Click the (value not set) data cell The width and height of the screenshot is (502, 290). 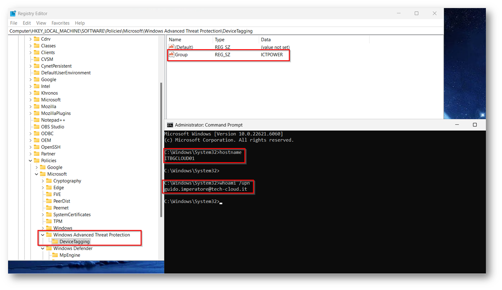(x=275, y=47)
